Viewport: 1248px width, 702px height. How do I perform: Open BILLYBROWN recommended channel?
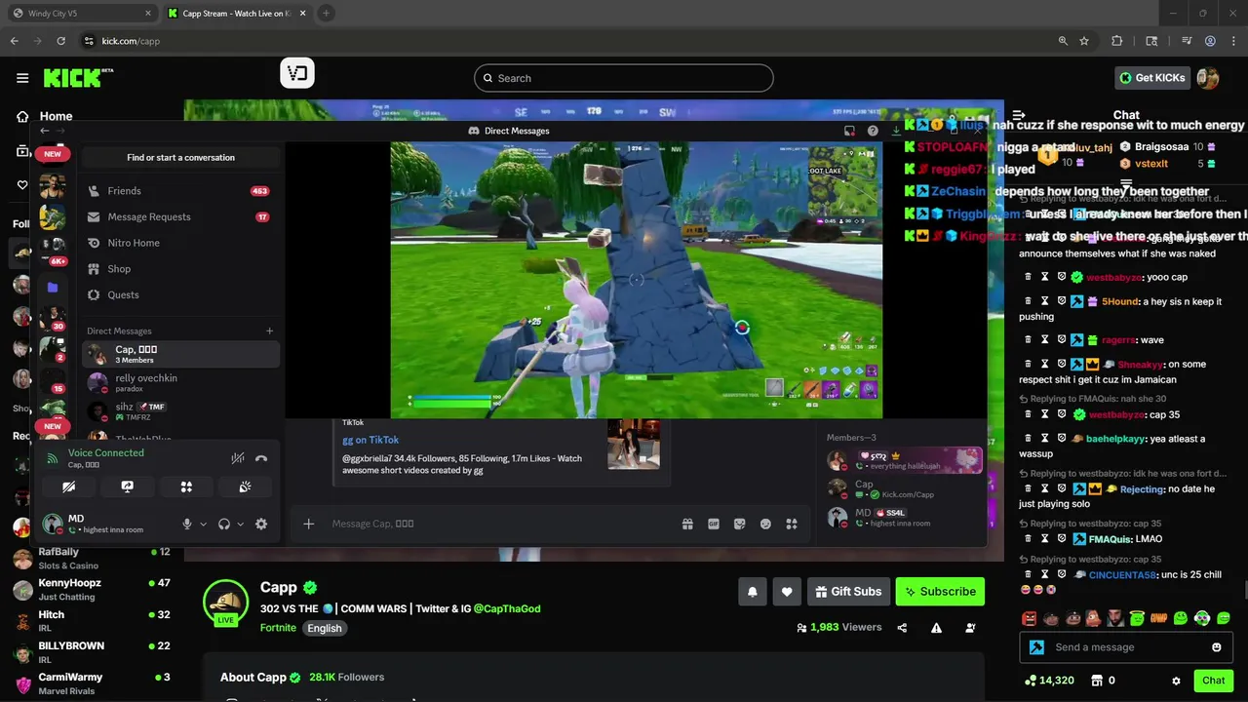click(x=93, y=652)
